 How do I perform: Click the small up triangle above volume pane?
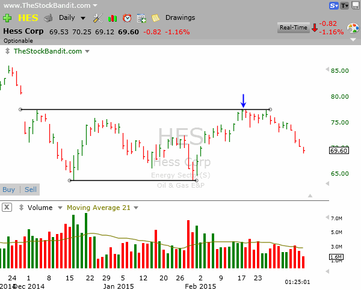(310, 196)
